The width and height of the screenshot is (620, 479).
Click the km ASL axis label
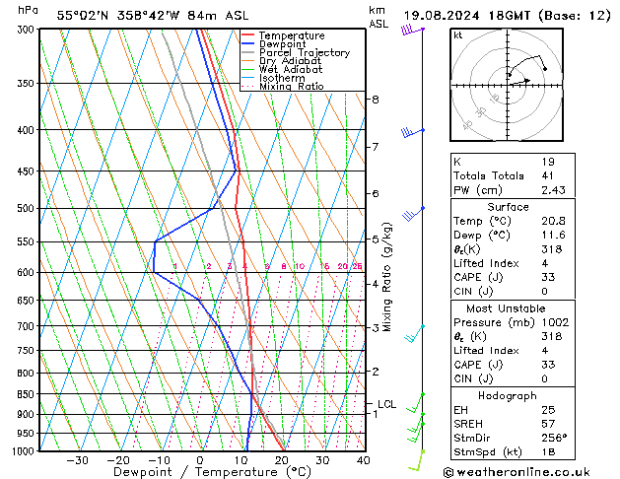pyautogui.click(x=379, y=17)
